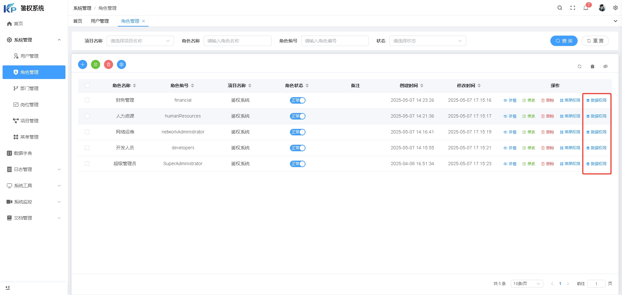Refresh the table using the refresh icon
622x295 pixels.
pos(580,66)
